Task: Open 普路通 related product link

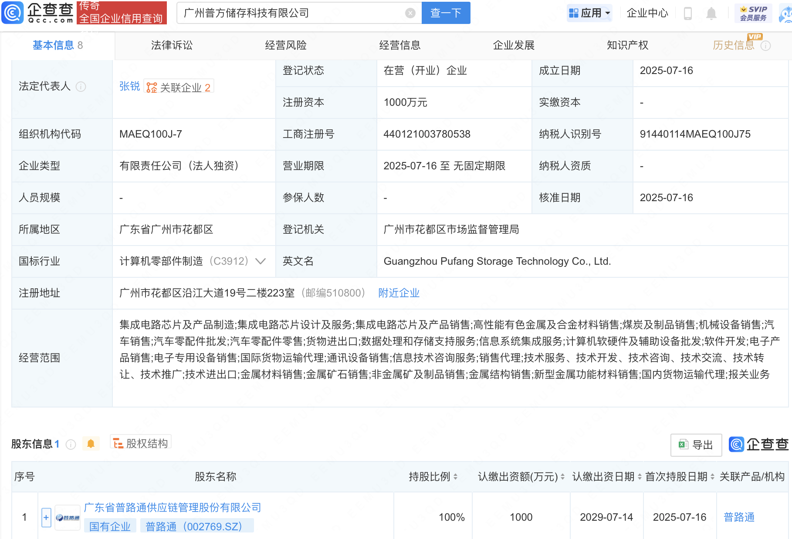Action: tap(739, 517)
